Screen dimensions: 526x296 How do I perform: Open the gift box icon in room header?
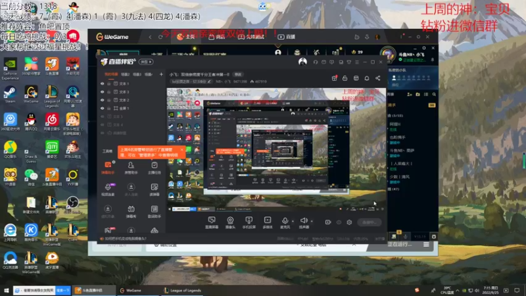pos(335,78)
